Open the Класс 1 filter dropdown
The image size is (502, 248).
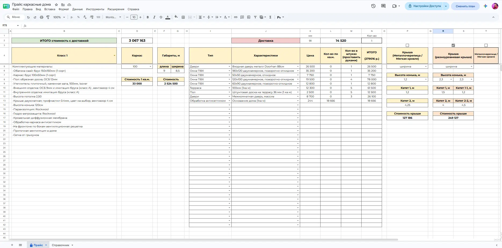coord(114,56)
